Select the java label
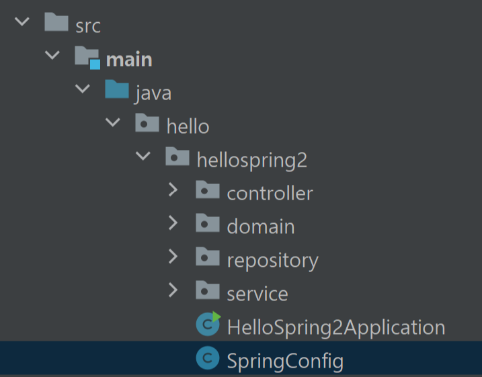Viewport: 482px width, 377px height. [x=153, y=93]
